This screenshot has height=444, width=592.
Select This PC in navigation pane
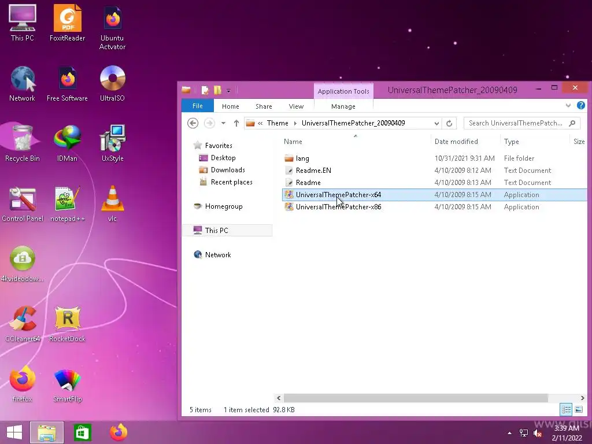[227, 230]
